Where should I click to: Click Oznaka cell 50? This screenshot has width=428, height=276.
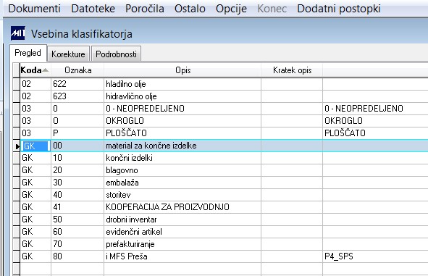click(x=77, y=219)
